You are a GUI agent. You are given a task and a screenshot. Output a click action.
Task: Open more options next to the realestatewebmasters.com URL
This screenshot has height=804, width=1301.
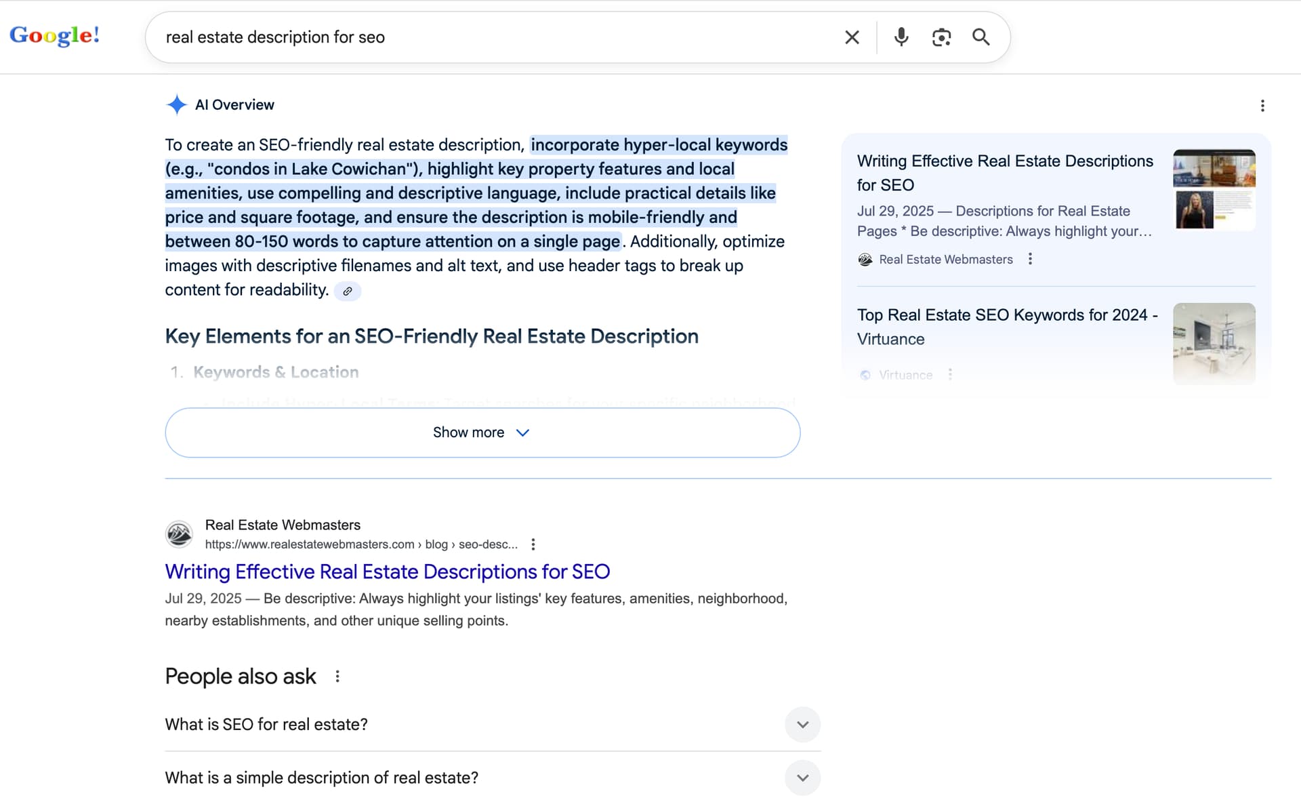pyautogui.click(x=533, y=544)
